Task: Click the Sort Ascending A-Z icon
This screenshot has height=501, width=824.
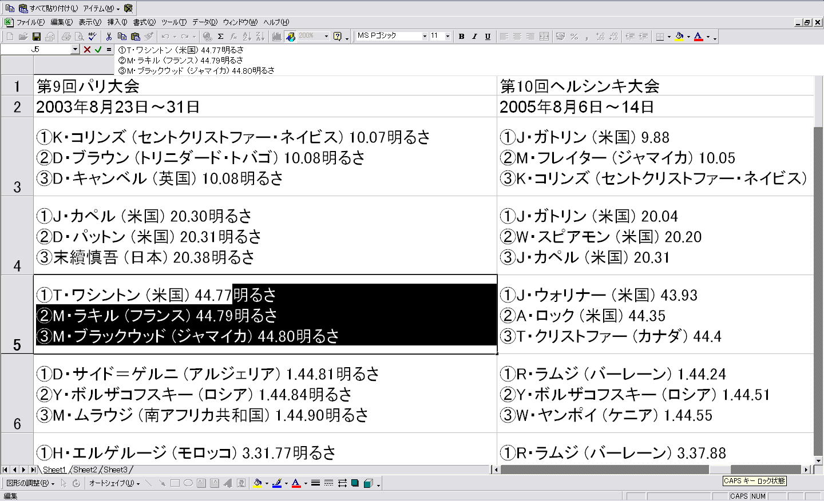Action: (x=247, y=37)
